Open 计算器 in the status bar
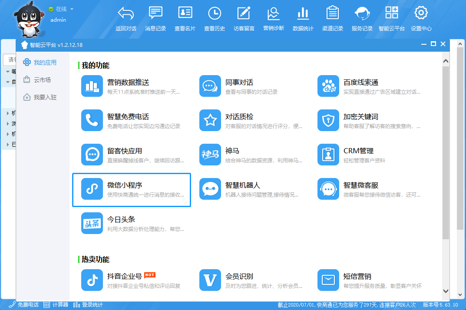 pos(56,305)
